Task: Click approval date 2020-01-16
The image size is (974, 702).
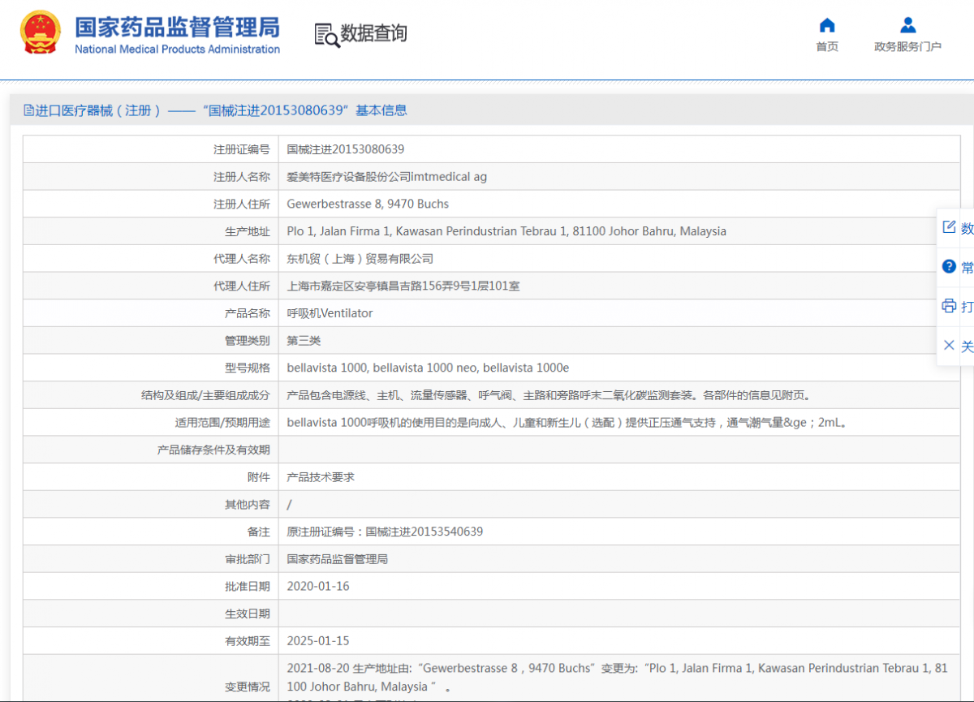Action: click(318, 586)
